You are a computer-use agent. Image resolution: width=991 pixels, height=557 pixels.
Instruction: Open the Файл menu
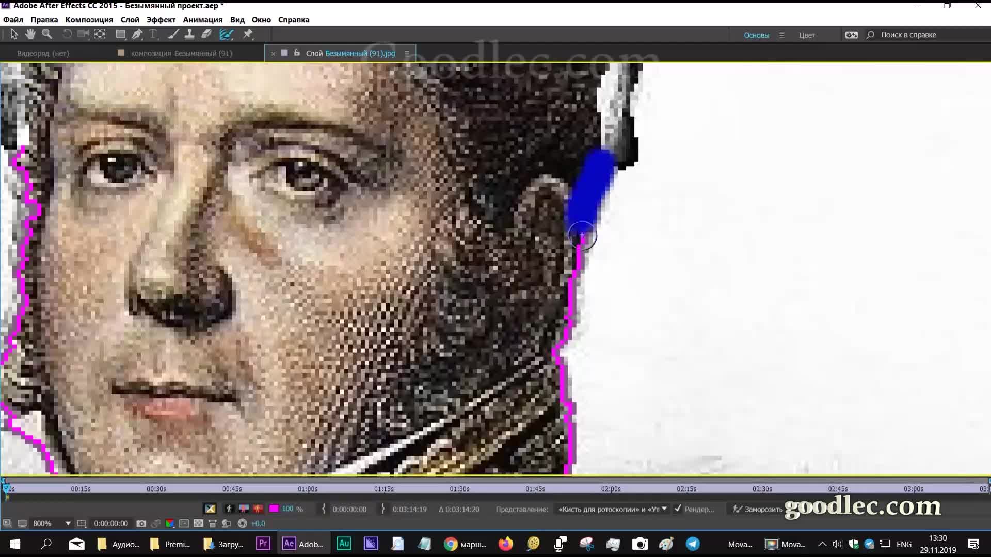point(13,20)
